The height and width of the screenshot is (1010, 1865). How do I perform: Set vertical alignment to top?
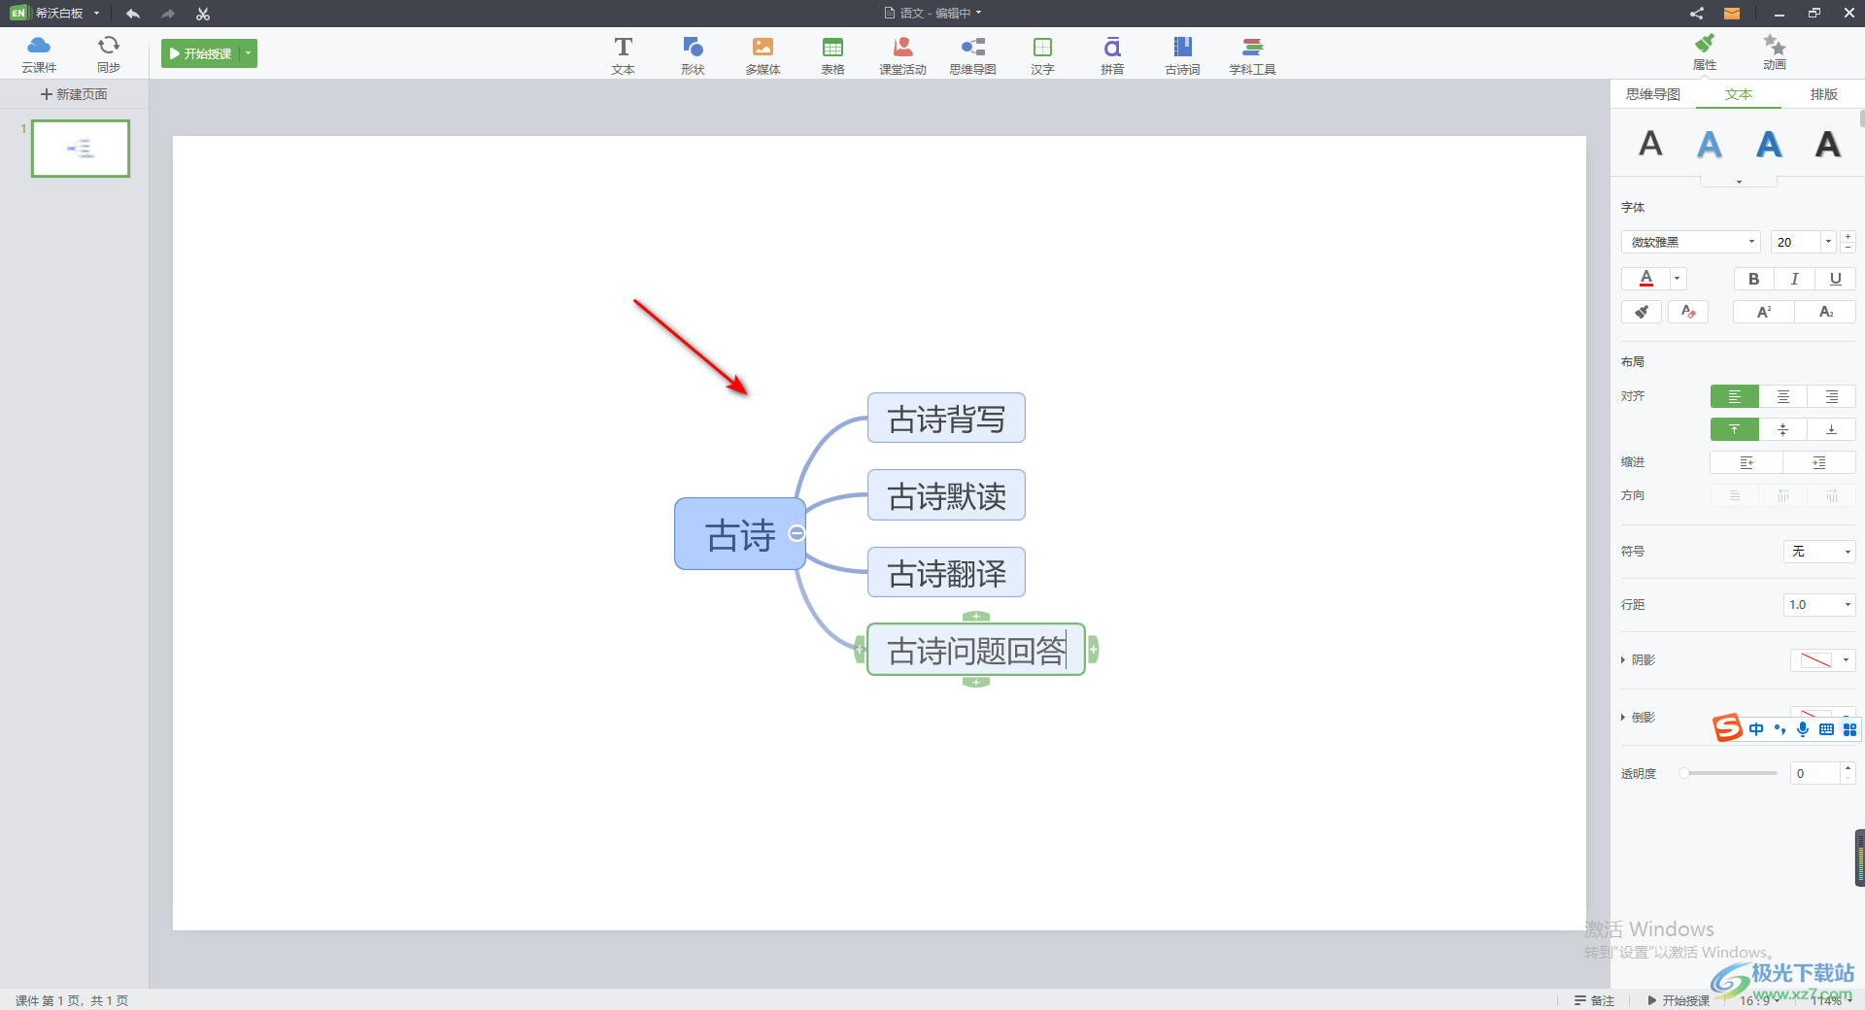tap(1735, 429)
